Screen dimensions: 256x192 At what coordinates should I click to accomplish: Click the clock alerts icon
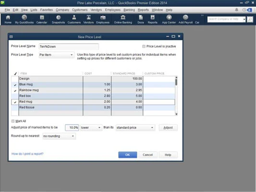coord(244,10)
